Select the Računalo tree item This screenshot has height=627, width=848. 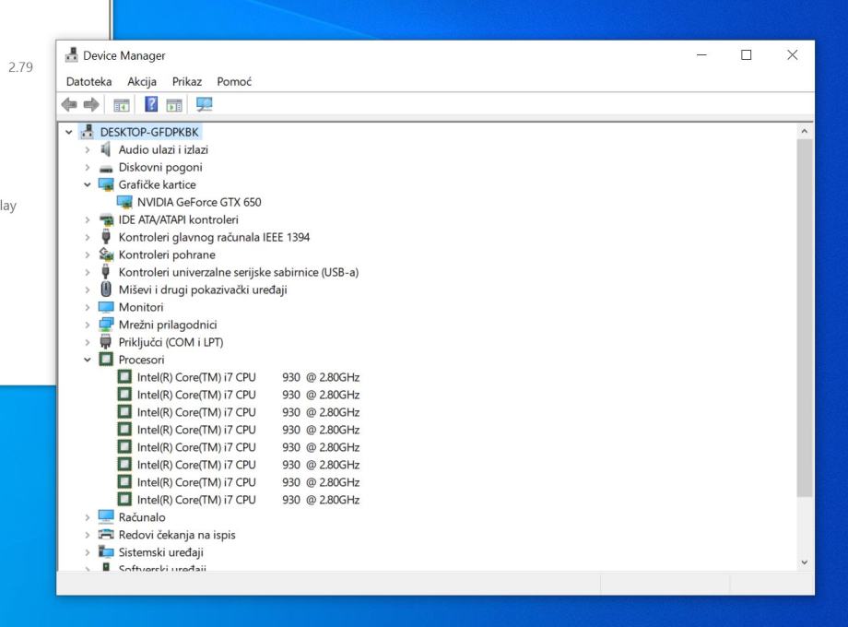point(142,517)
